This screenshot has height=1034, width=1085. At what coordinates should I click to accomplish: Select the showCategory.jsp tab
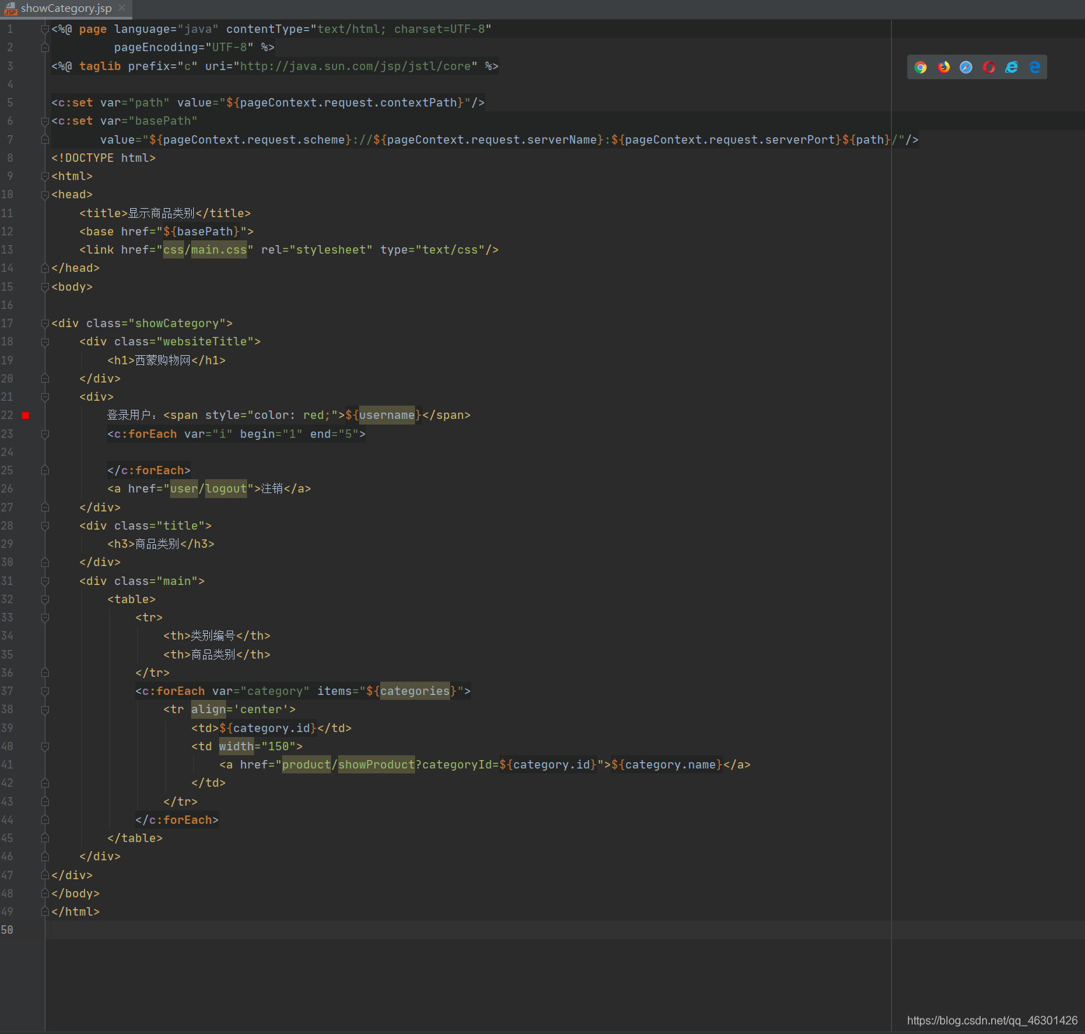[66, 8]
